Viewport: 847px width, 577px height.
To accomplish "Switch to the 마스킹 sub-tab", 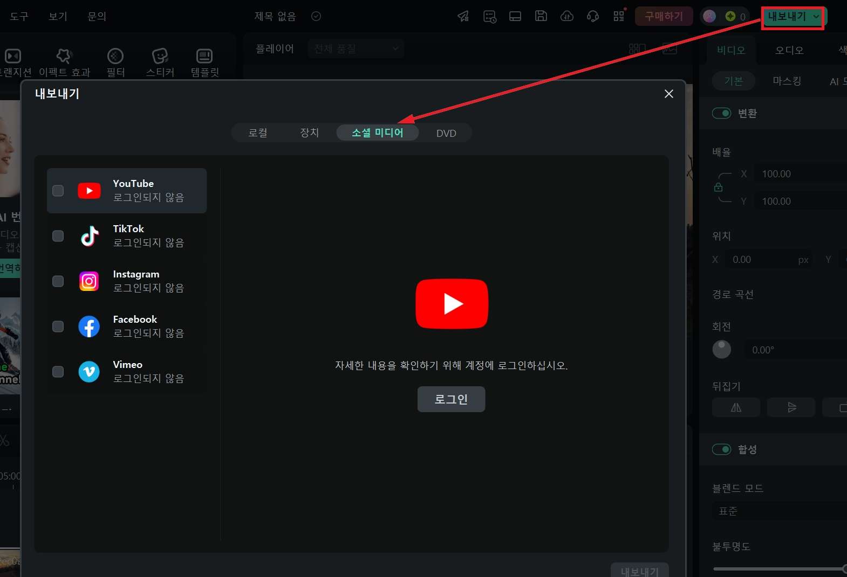I will [787, 81].
